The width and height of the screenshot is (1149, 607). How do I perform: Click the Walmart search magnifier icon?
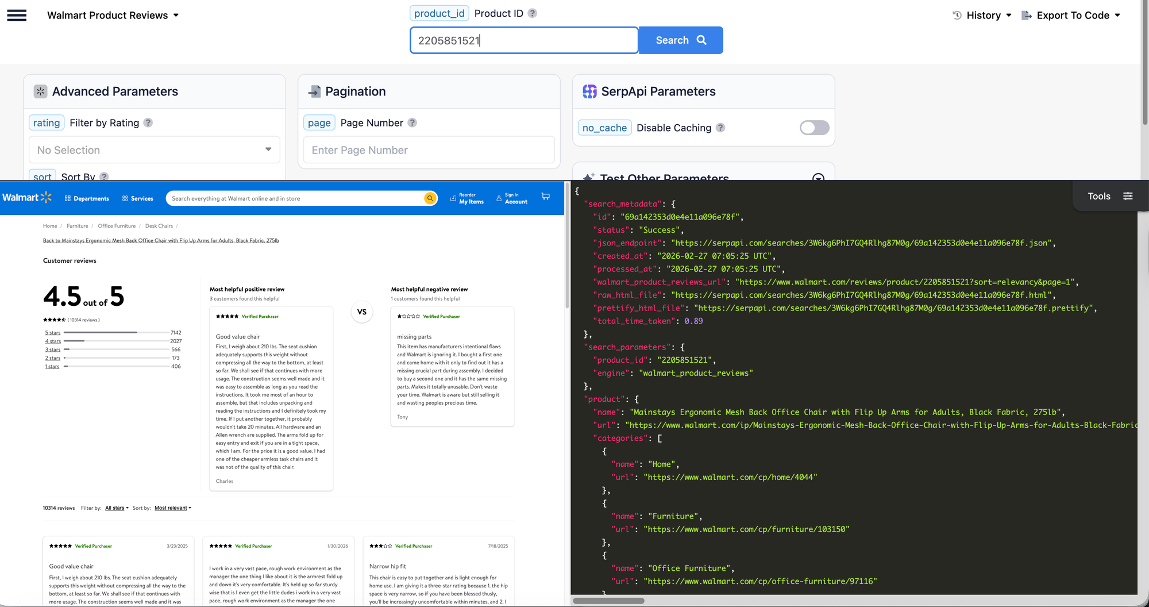[430, 198]
